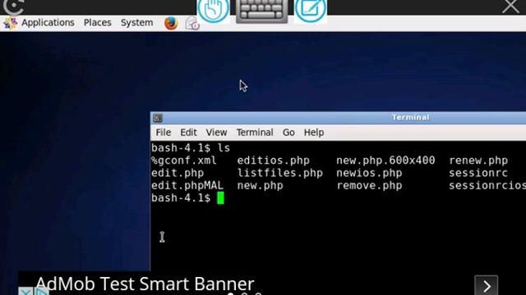Open the Applications menu

coord(48,22)
